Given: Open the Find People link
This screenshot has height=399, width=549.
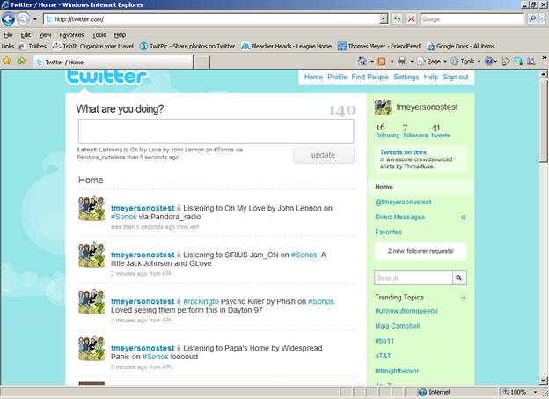Looking at the screenshot, I should click(x=370, y=78).
